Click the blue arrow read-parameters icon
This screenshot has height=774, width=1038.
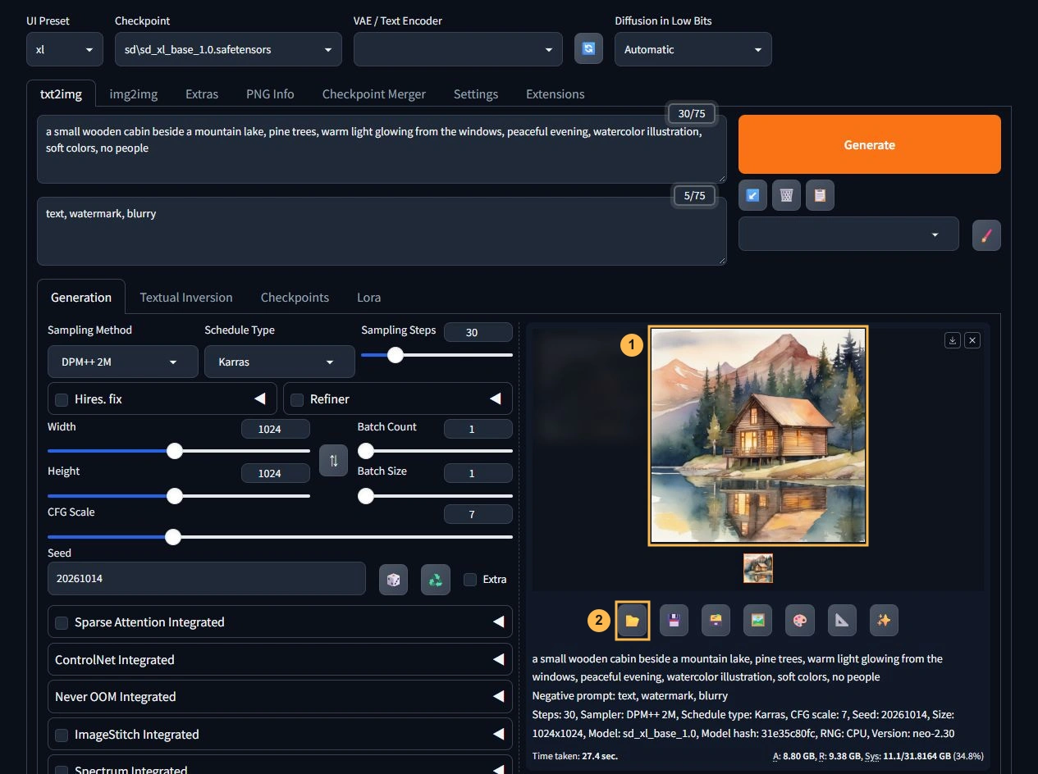coord(752,195)
